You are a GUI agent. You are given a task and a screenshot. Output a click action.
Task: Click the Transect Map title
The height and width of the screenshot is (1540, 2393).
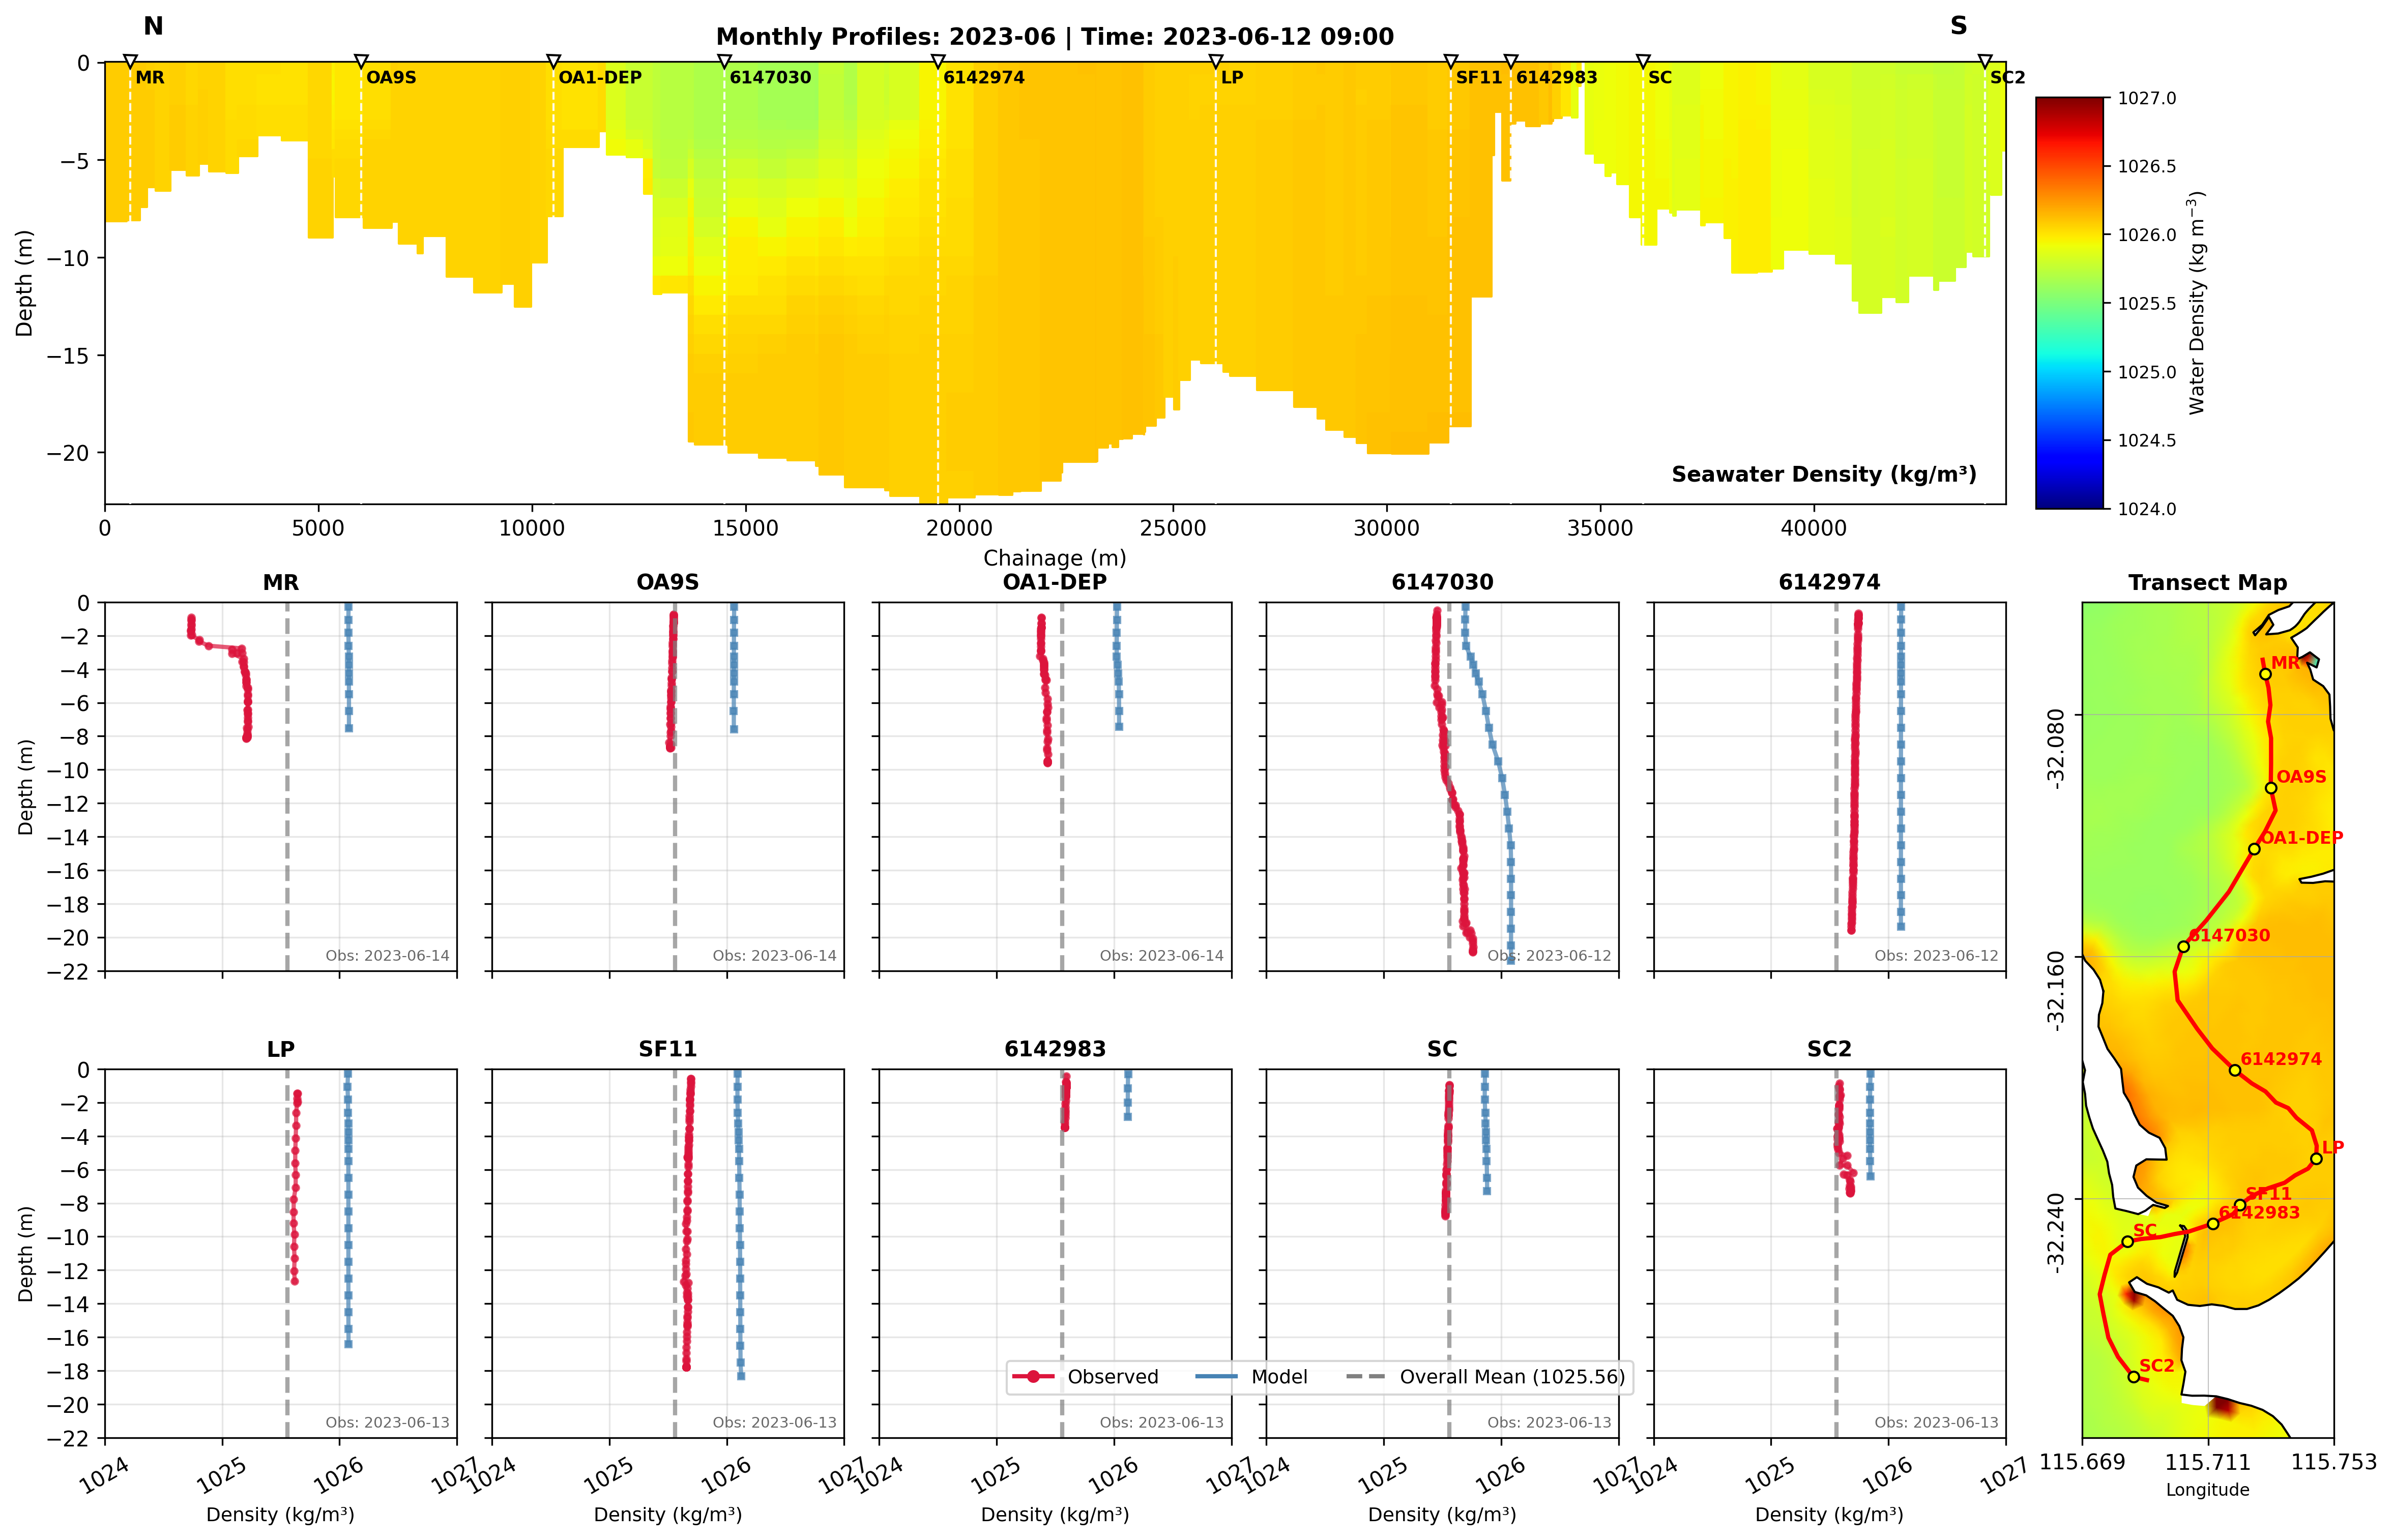coord(2207,582)
